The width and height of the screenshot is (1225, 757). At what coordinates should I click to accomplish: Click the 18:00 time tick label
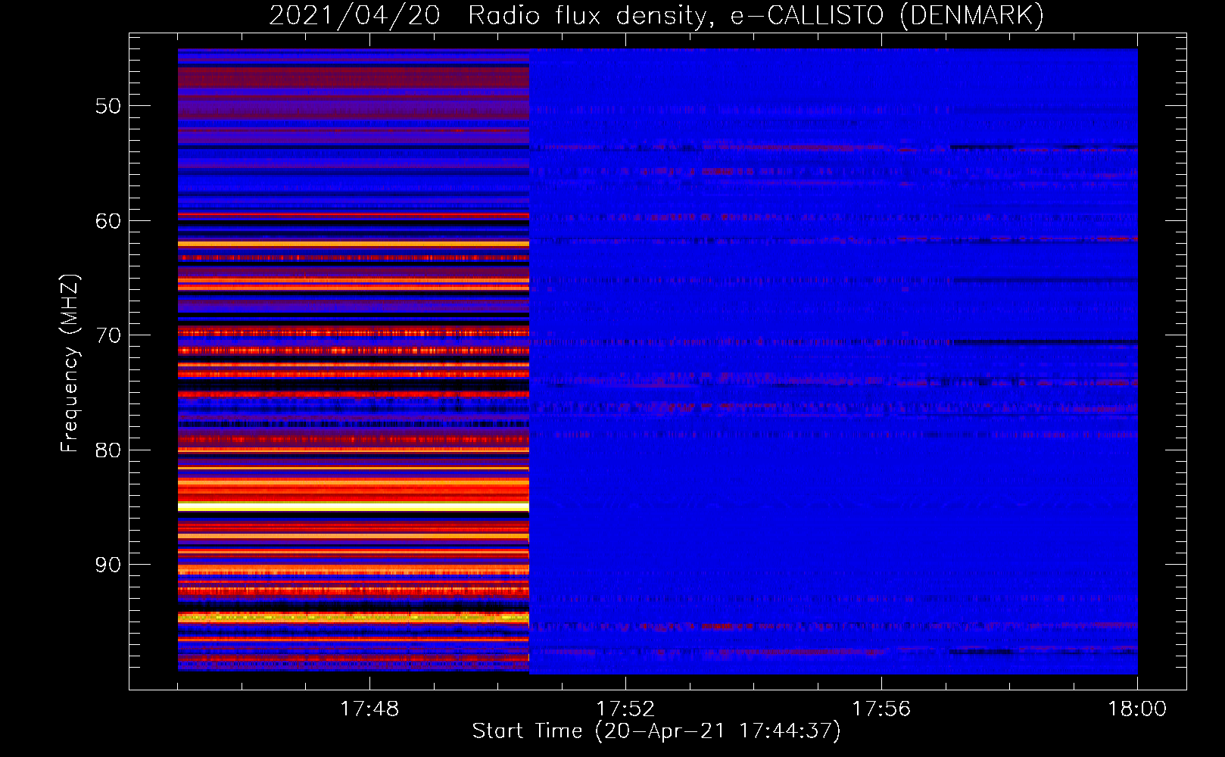pyautogui.click(x=1137, y=709)
